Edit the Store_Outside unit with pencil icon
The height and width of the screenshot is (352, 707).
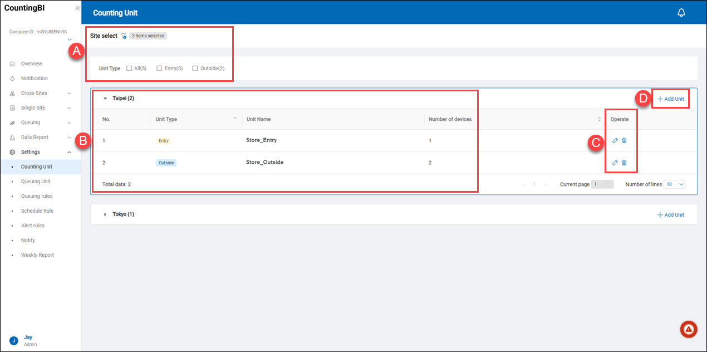tap(615, 163)
